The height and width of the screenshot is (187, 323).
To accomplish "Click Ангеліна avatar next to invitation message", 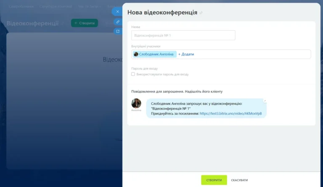I will [136, 103].
